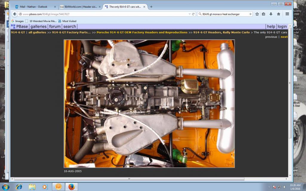Click Internet Explorer in the taskbar

pos(19,187)
